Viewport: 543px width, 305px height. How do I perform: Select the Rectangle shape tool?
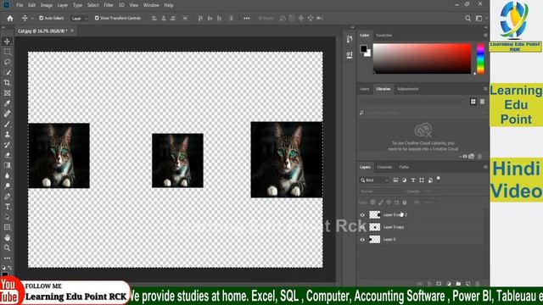(x=7, y=227)
